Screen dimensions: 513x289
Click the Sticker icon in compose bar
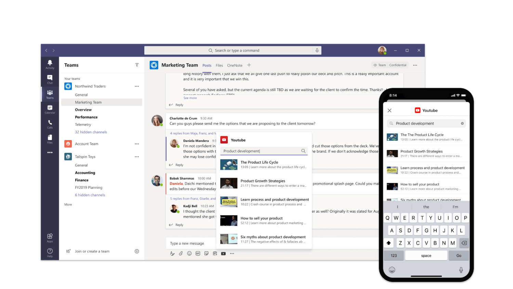206,253
